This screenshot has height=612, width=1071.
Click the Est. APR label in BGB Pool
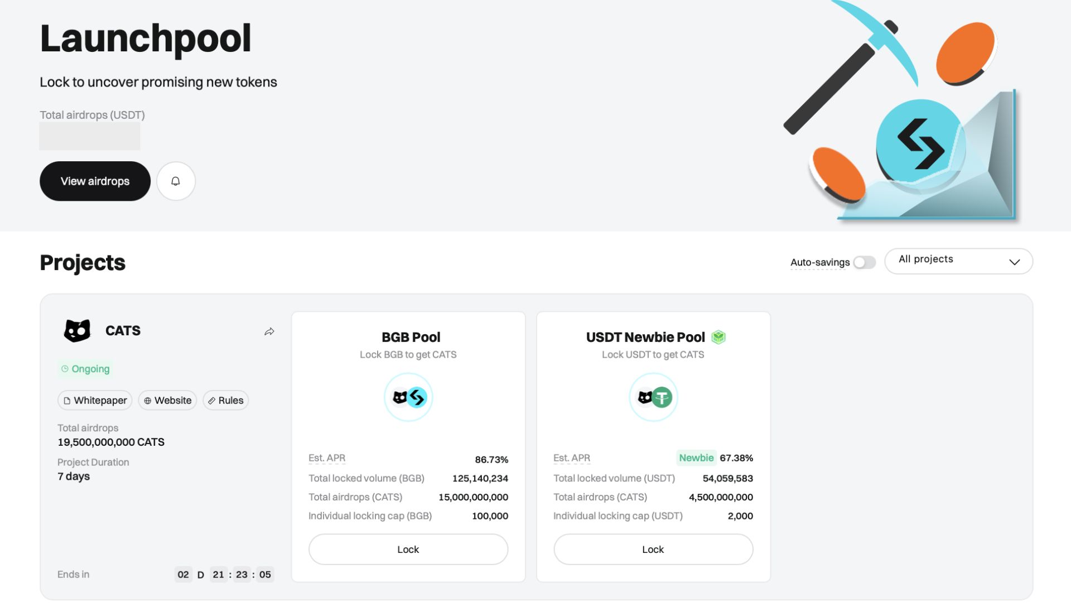click(x=327, y=458)
